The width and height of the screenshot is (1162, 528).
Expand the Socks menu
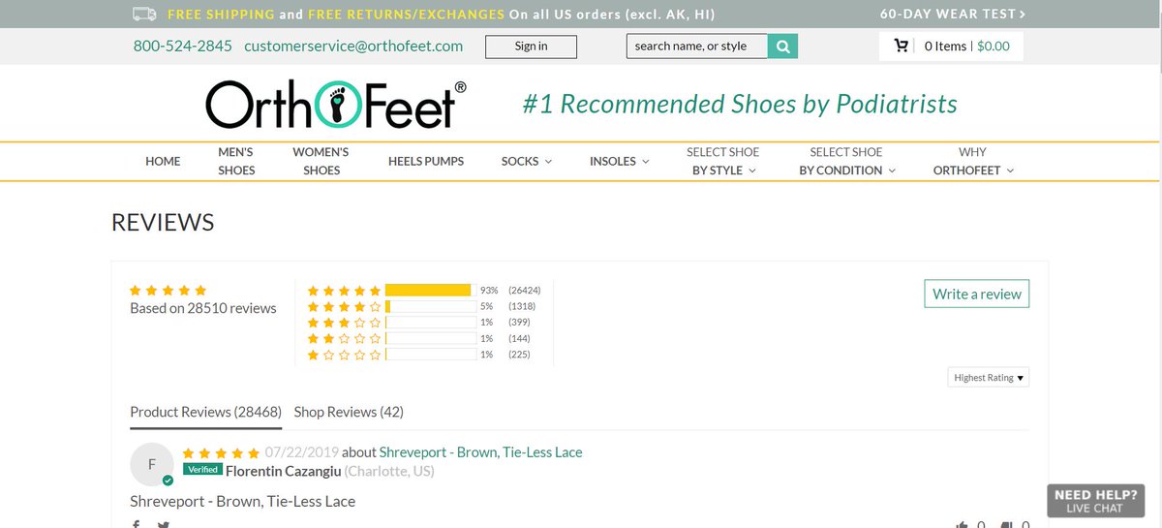click(527, 161)
